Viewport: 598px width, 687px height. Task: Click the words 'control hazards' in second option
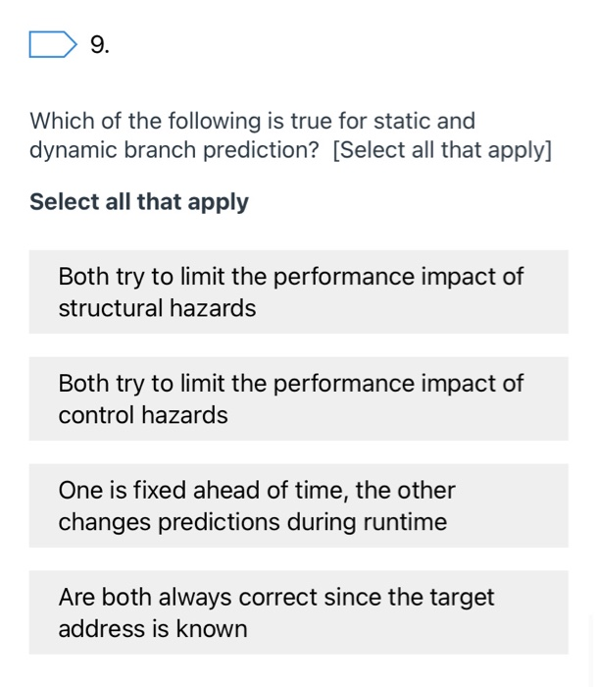tap(143, 415)
